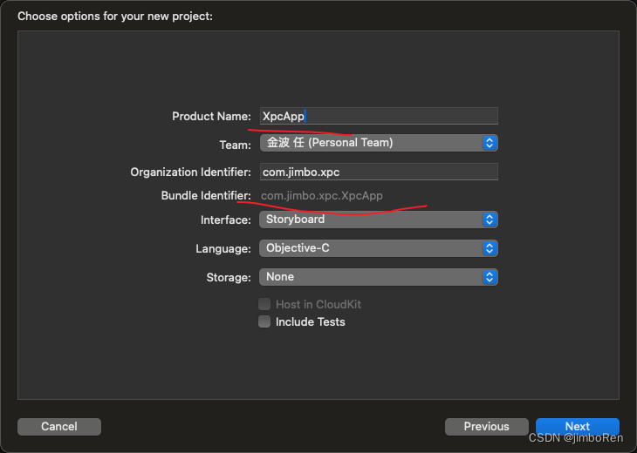This screenshot has height=453, width=637.
Task: Click the Cancel button
Action: point(59,427)
